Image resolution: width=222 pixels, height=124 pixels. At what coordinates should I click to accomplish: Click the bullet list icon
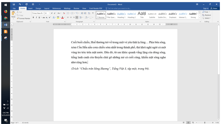[68, 13]
